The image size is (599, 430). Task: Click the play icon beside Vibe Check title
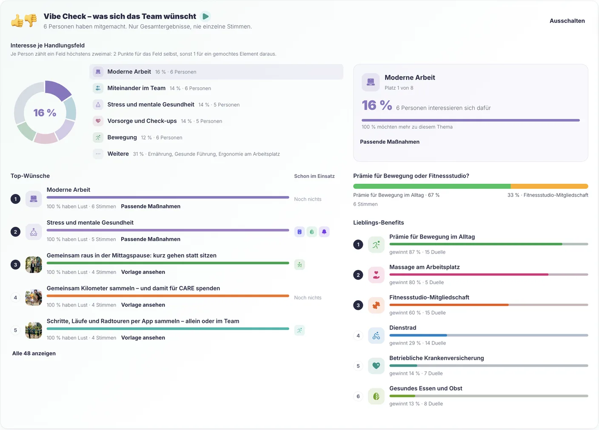[205, 17]
